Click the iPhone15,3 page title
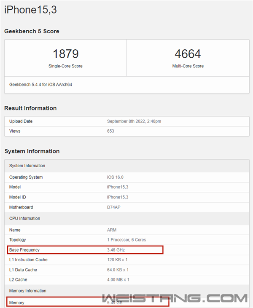The width and height of the screenshot is (253, 308). (x=30, y=10)
